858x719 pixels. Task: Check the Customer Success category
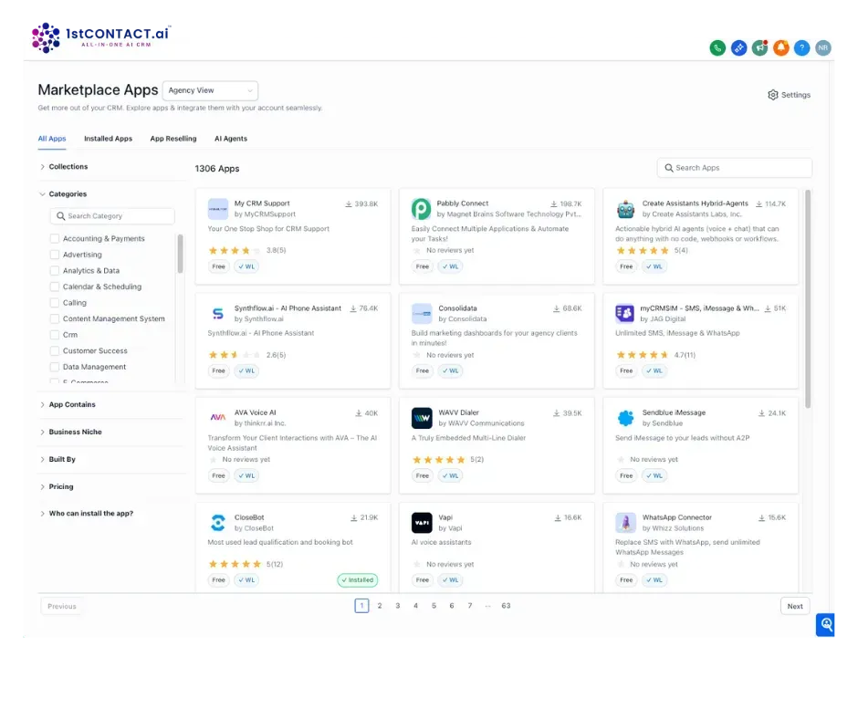tap(54, 350)
